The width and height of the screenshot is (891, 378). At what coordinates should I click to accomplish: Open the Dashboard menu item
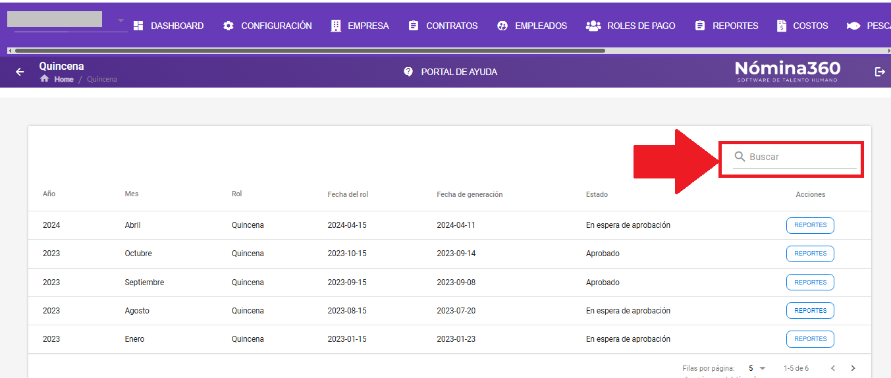pos(169,26)
